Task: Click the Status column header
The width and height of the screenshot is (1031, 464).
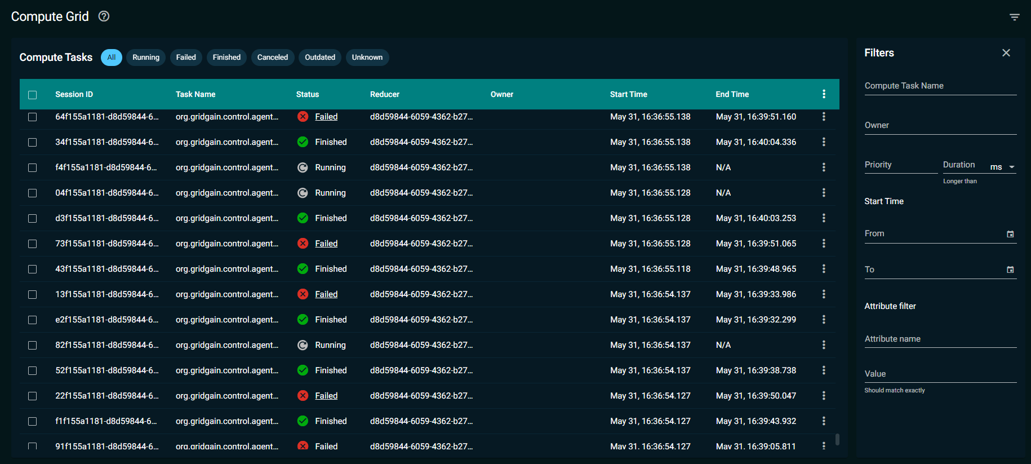Action: pyautogui.click(x=308, y=94)
